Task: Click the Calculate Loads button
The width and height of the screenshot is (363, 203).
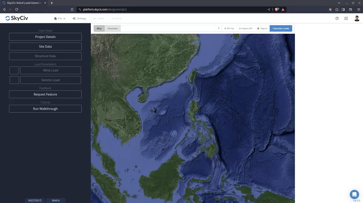Action: (281, 28)
